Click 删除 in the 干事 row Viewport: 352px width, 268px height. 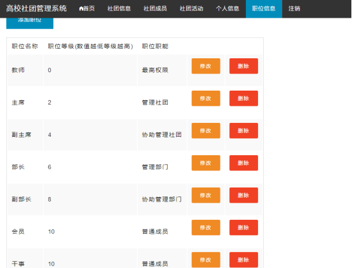click(x=243, y=260)
